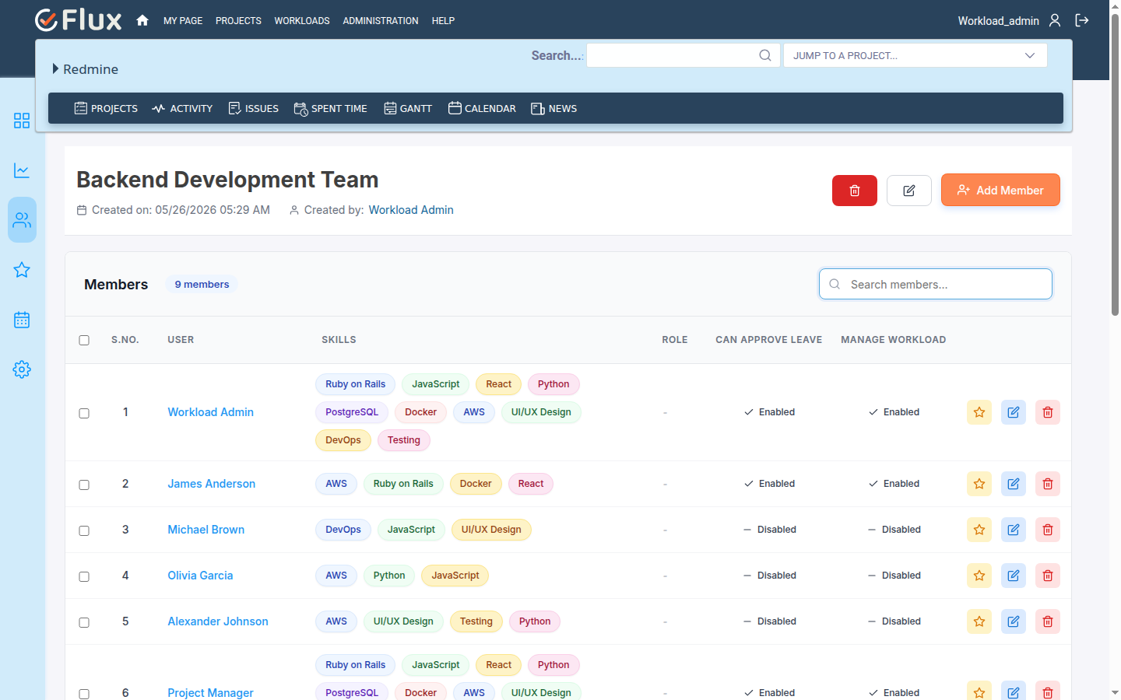Open Projects in top menu
The height and width of the screenshot is (700, 1121).
click(238, 21)
